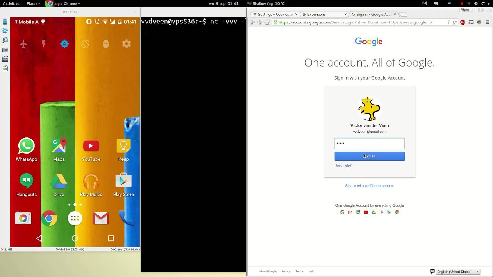
Task: Open the Phone dialer in the dock
Action: tap(127, 219)
